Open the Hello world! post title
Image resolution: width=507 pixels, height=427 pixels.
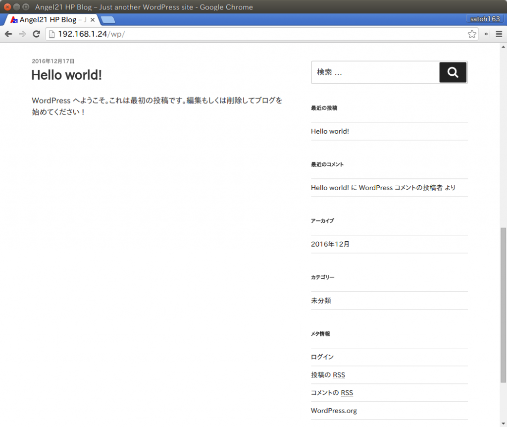click(x=67, y=75)
